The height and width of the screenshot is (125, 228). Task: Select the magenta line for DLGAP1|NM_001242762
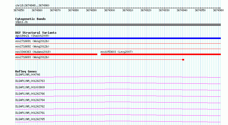[118, 109]
